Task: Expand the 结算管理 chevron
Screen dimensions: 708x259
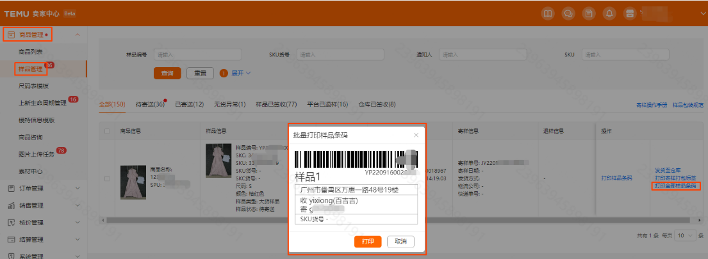Action: pyautogui.click(x=78, y=240)
